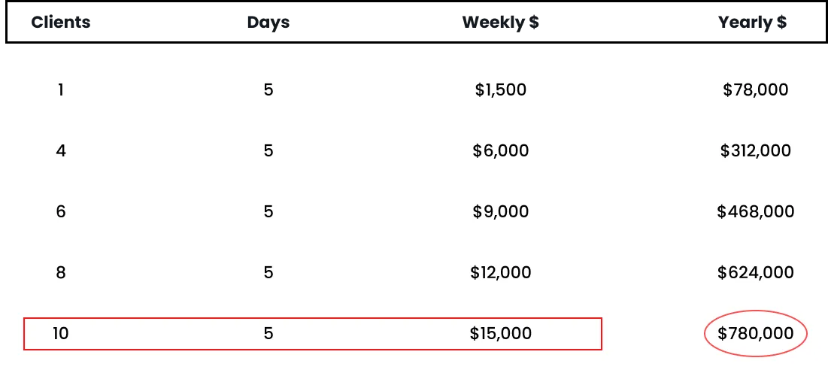Click the Yearly $ column header
The height and width of the screenshot is (373, 828).
point(753,23)
